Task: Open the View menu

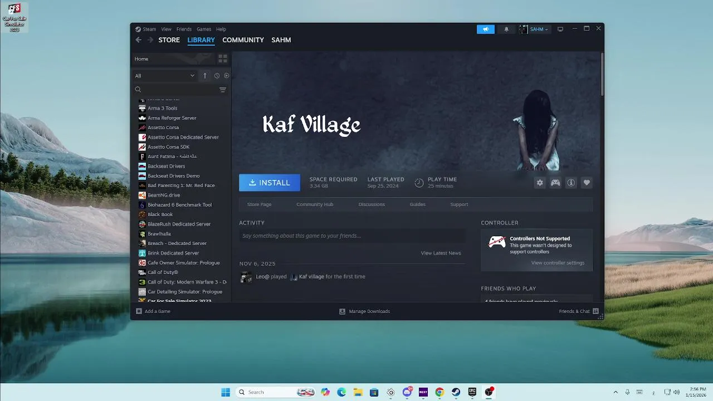Action: point(166,30)
